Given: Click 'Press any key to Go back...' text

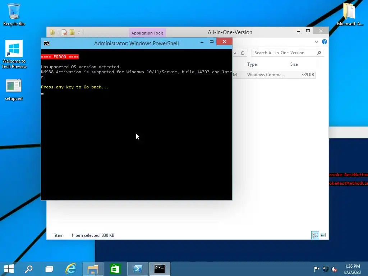Looking at the screenshot, I should [75, 87].
